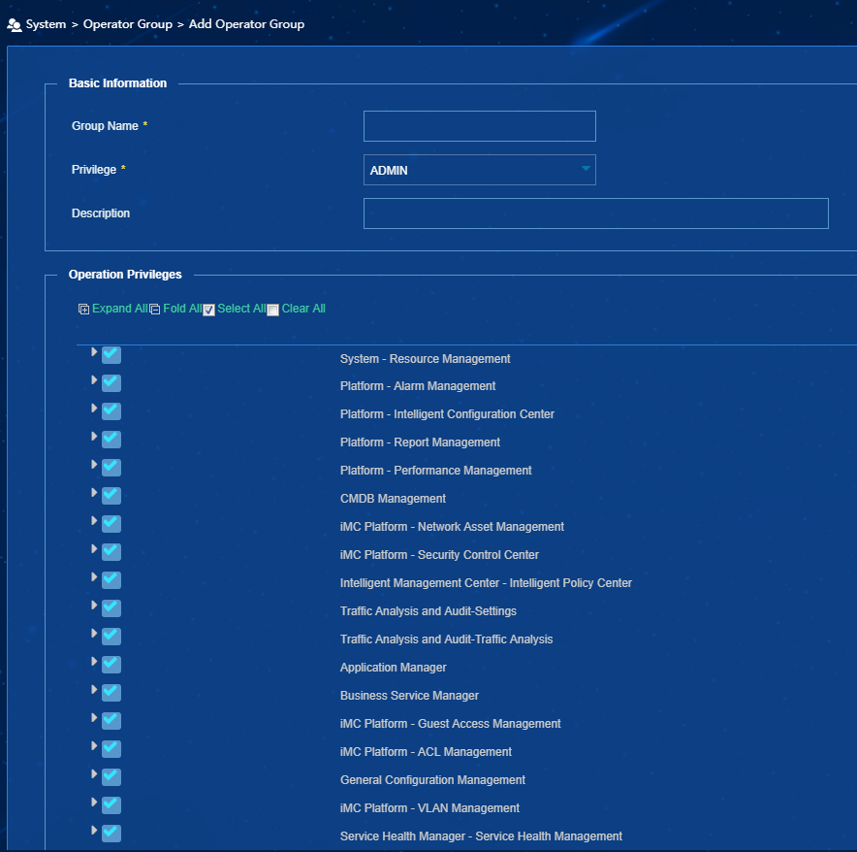Uncheck CMDB Management checkbox
857x852 pixels.
(111, 495)
